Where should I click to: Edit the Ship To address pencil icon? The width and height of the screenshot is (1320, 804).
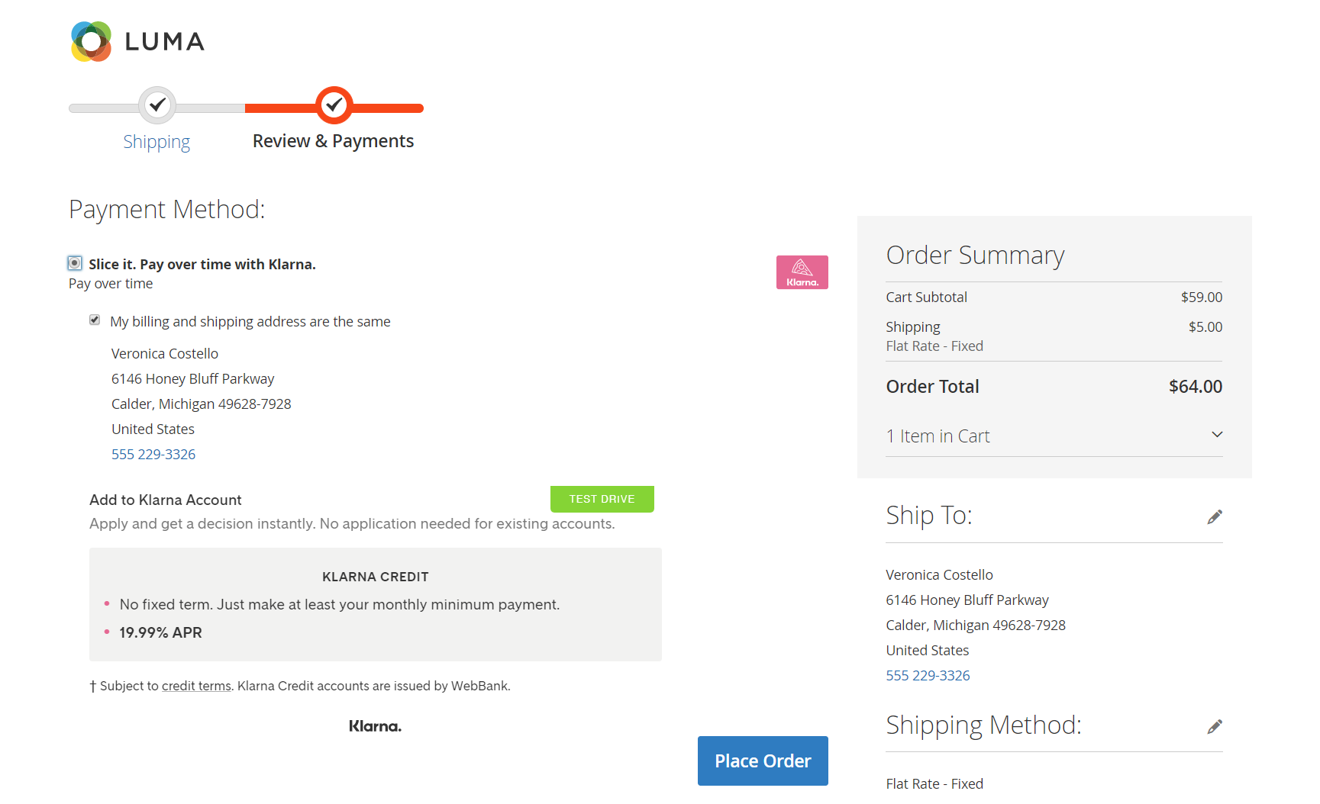(x=1215, y=517)
